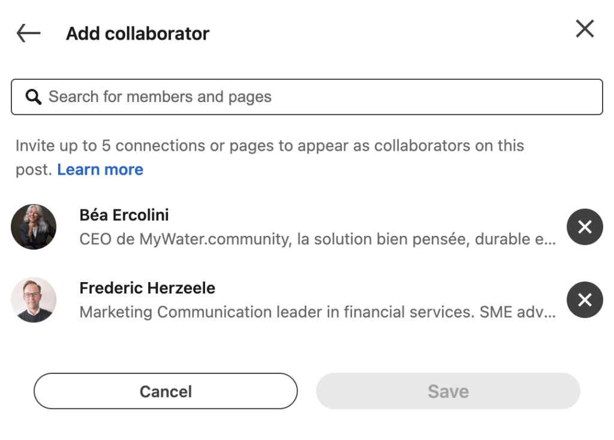Cancel adding collaborators

click(x=165, y=391)
